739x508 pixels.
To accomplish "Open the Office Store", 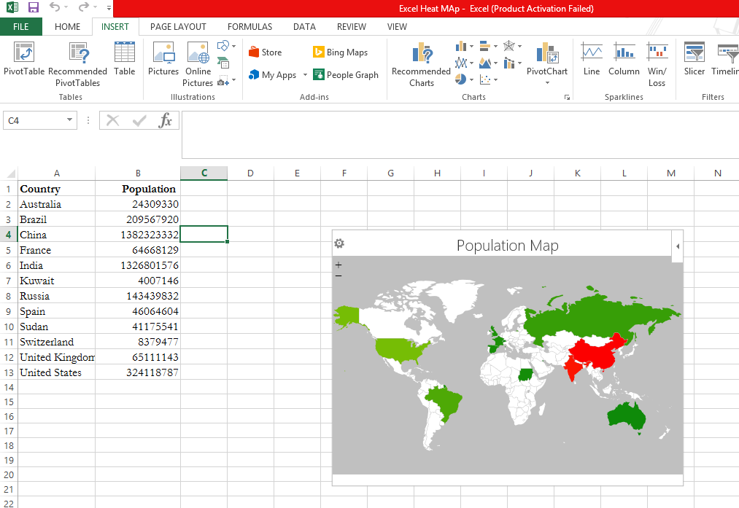I will pos(265,52).
